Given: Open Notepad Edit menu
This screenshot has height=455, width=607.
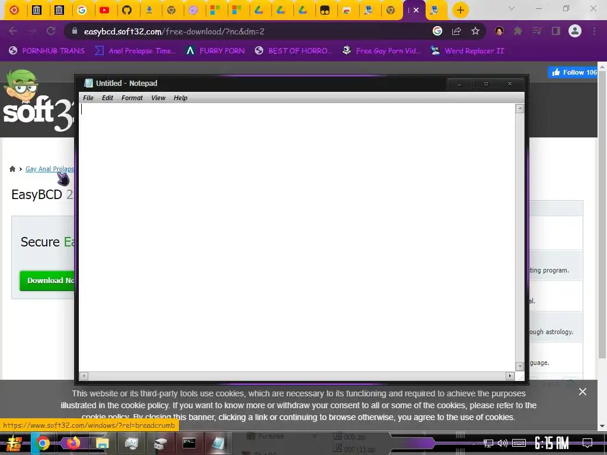Looking at the screenshot, I should [x=108, y=98].
